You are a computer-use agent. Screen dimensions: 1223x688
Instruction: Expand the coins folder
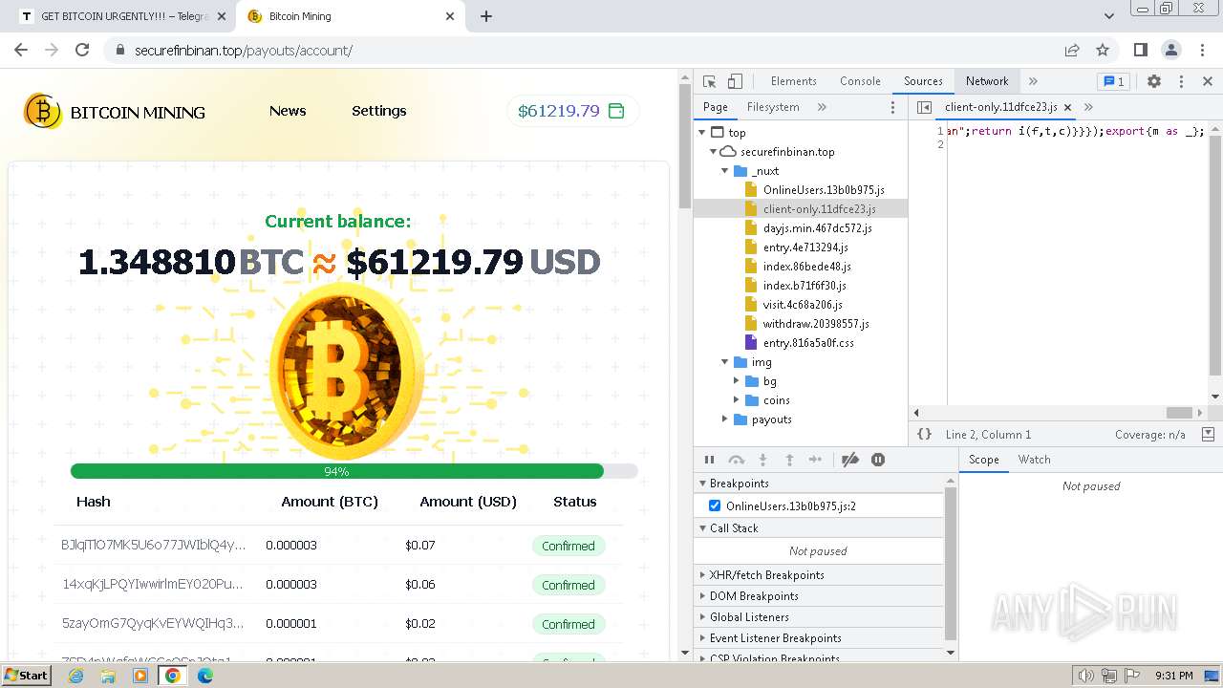(737, 400)
